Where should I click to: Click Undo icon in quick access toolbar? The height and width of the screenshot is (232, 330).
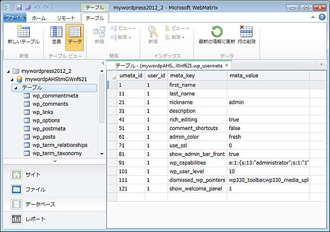point(37,8)
